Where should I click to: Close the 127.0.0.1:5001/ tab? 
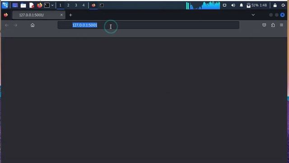coord(61,15)
